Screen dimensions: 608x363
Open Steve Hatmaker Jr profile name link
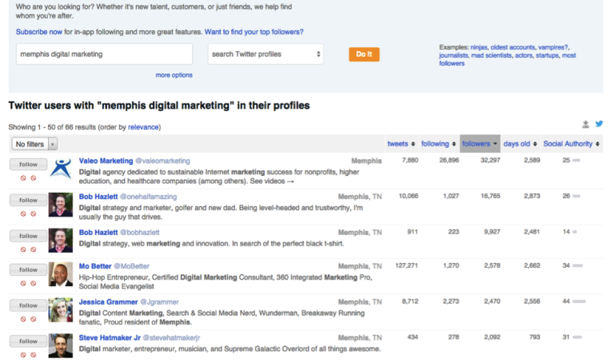pyautogui.click(x=110, y=337)
